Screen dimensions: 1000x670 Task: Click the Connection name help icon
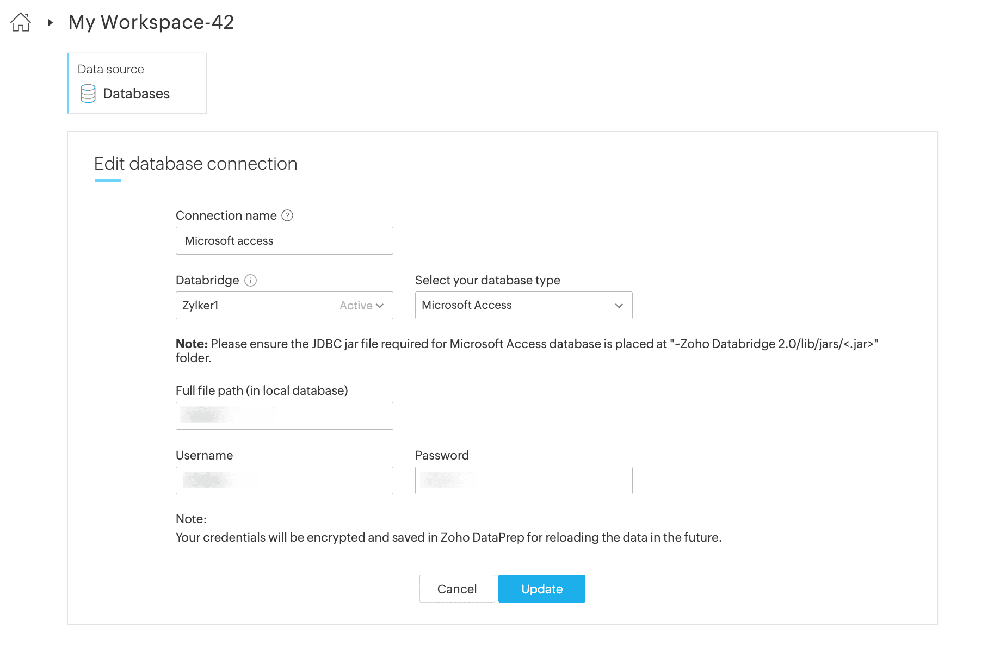coord(287,215)
